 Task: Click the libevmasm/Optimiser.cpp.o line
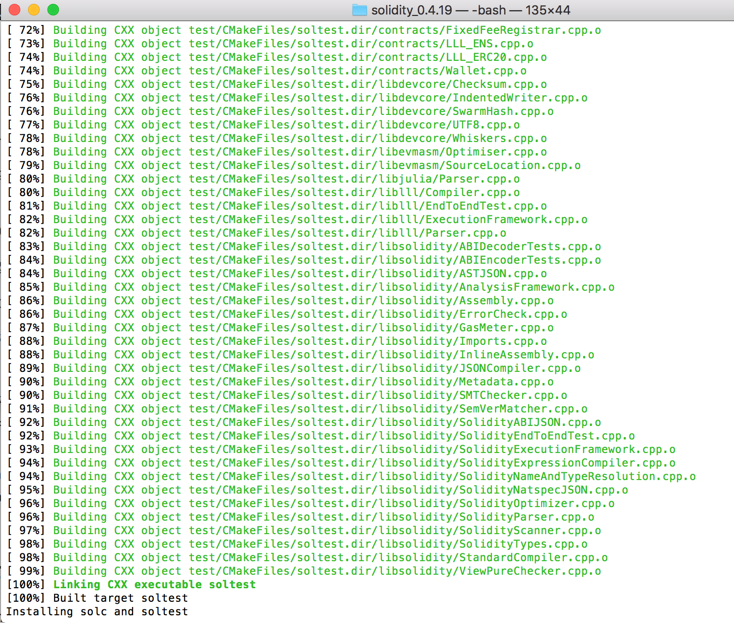coord(277,152)
